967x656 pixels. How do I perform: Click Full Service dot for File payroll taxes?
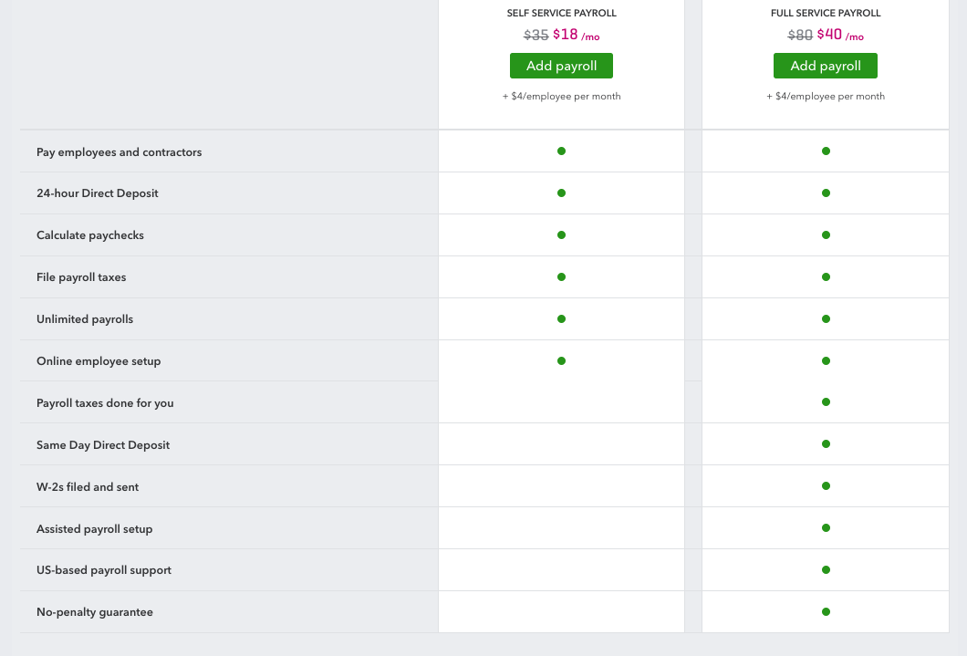click(x=826, y=277)
